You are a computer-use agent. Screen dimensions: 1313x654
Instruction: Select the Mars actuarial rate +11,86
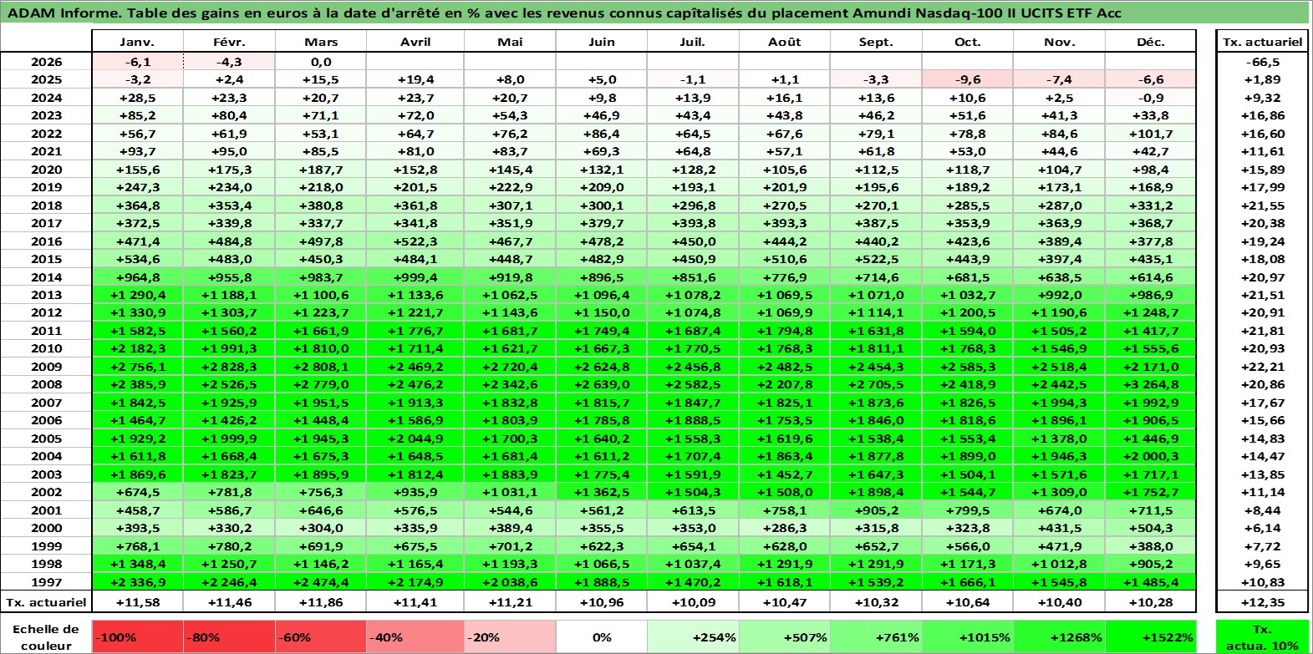point(321,602)
